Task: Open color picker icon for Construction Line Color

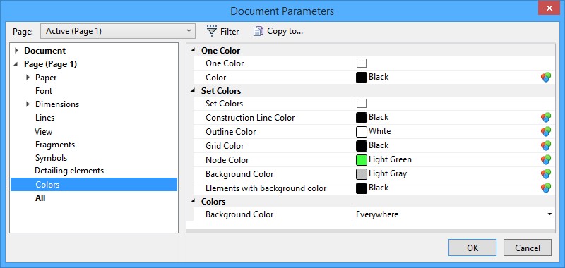Action: pos(546,118)
